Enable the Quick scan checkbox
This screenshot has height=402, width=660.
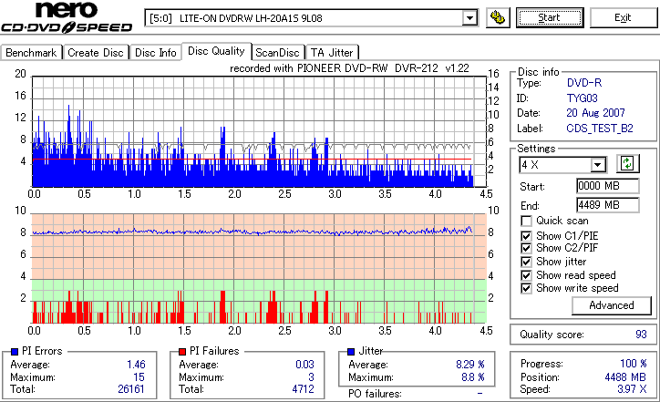[526, 221]
